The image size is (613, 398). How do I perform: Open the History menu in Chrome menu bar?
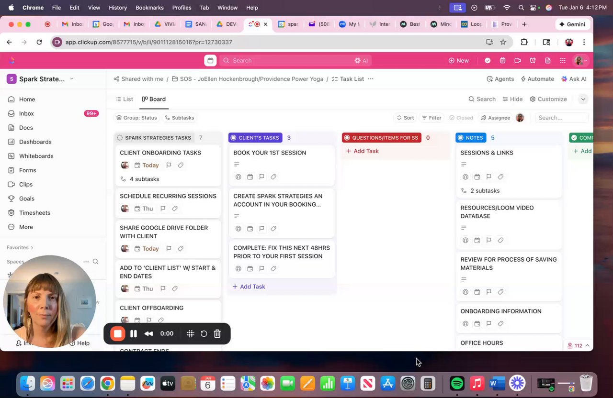pyautogui.click(x=118, y=8)
